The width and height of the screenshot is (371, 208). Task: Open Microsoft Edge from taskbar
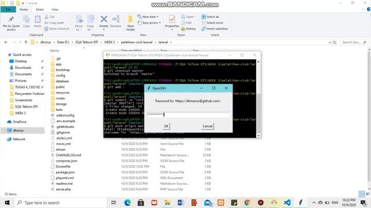[128, 203]
